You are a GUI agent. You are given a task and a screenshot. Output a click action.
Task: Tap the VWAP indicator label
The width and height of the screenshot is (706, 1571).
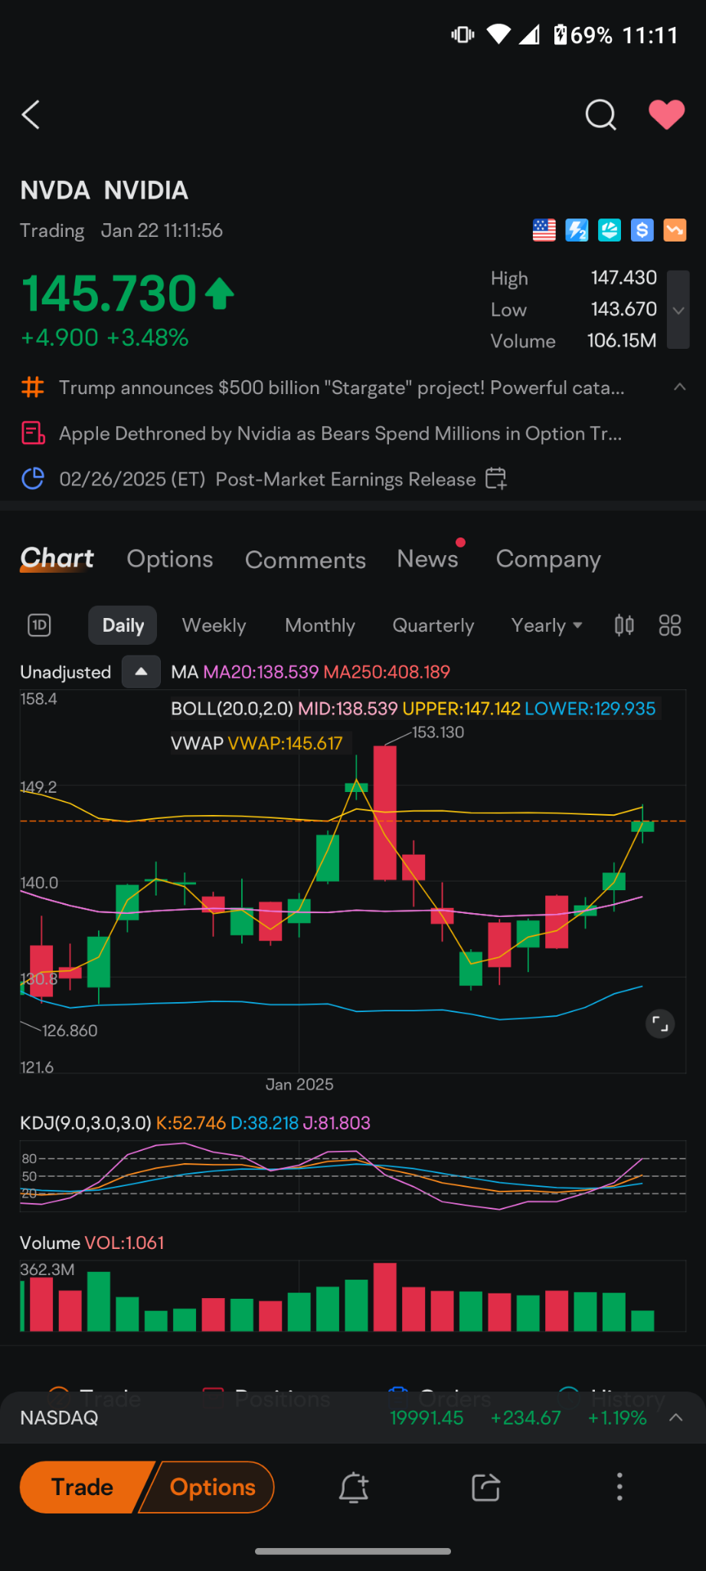coord(257,743)
